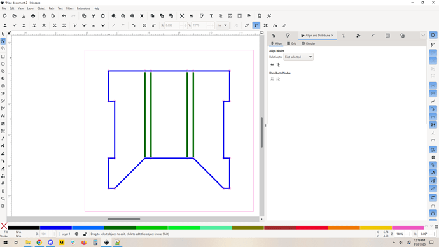
Task: Open the units 'in' dropdown
Action: [223, 25]
